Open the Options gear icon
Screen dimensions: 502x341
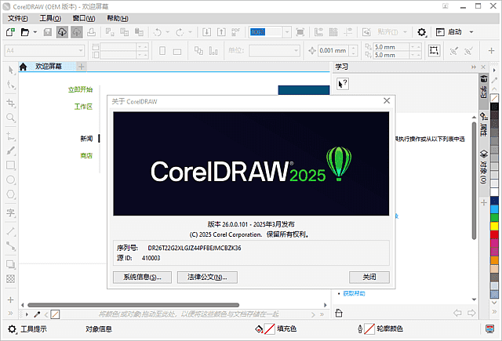pos(422,32)
